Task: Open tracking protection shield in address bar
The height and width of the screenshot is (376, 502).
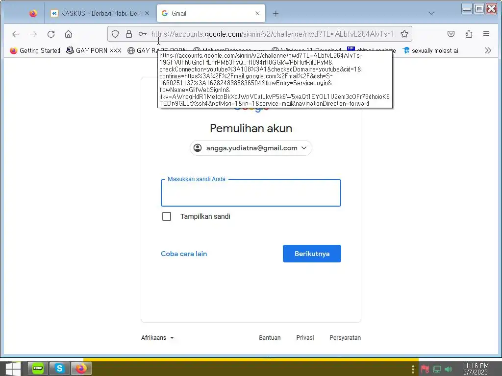Action: click(115, 34)
